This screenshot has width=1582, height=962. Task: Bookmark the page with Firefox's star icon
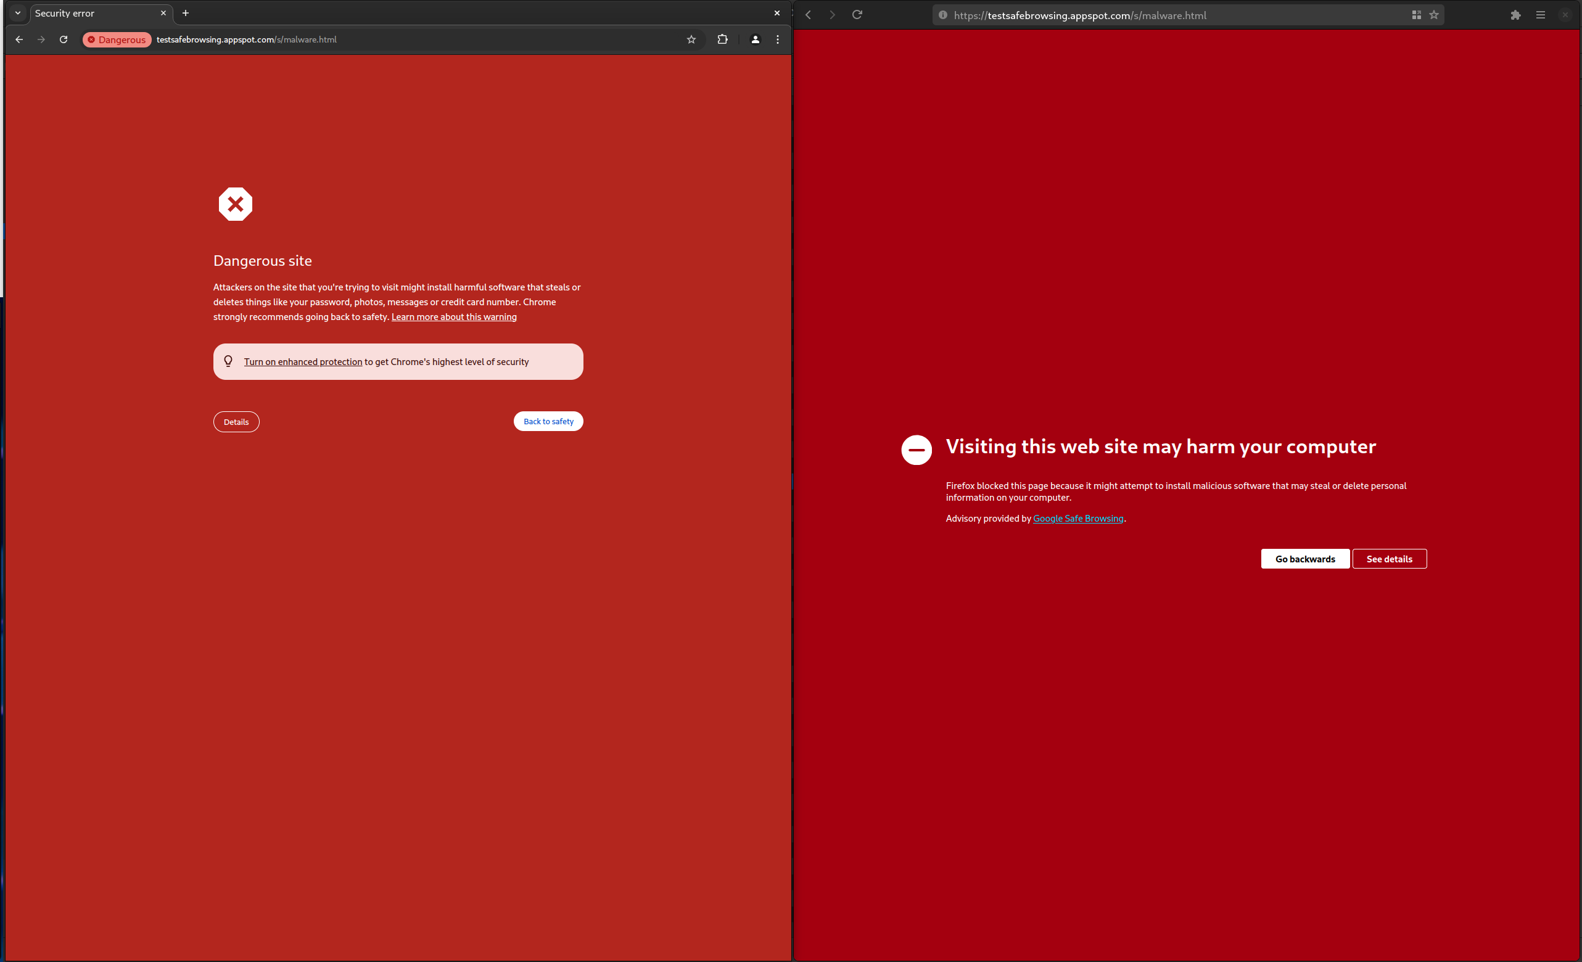(1434, 15)
